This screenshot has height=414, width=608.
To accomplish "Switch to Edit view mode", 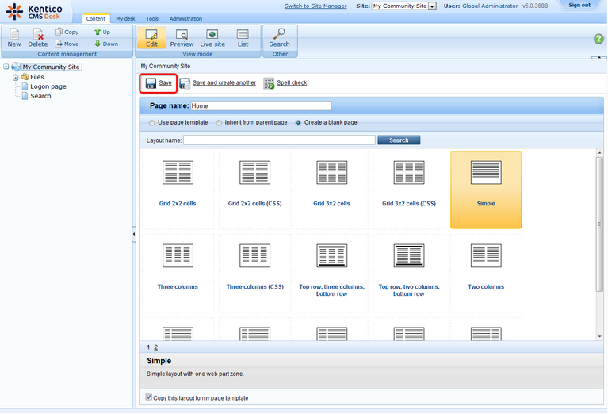I will (151, 37).
